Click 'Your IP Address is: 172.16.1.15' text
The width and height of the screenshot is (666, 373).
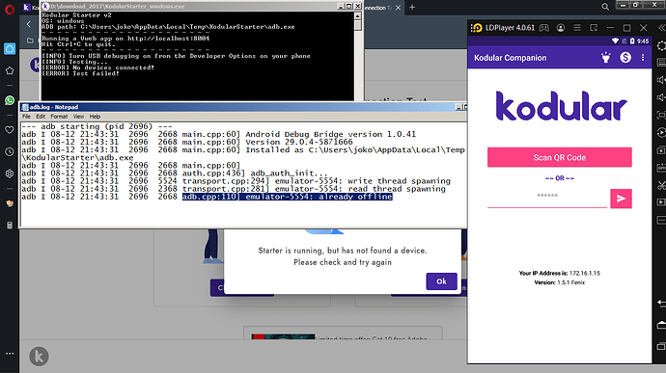560,273
